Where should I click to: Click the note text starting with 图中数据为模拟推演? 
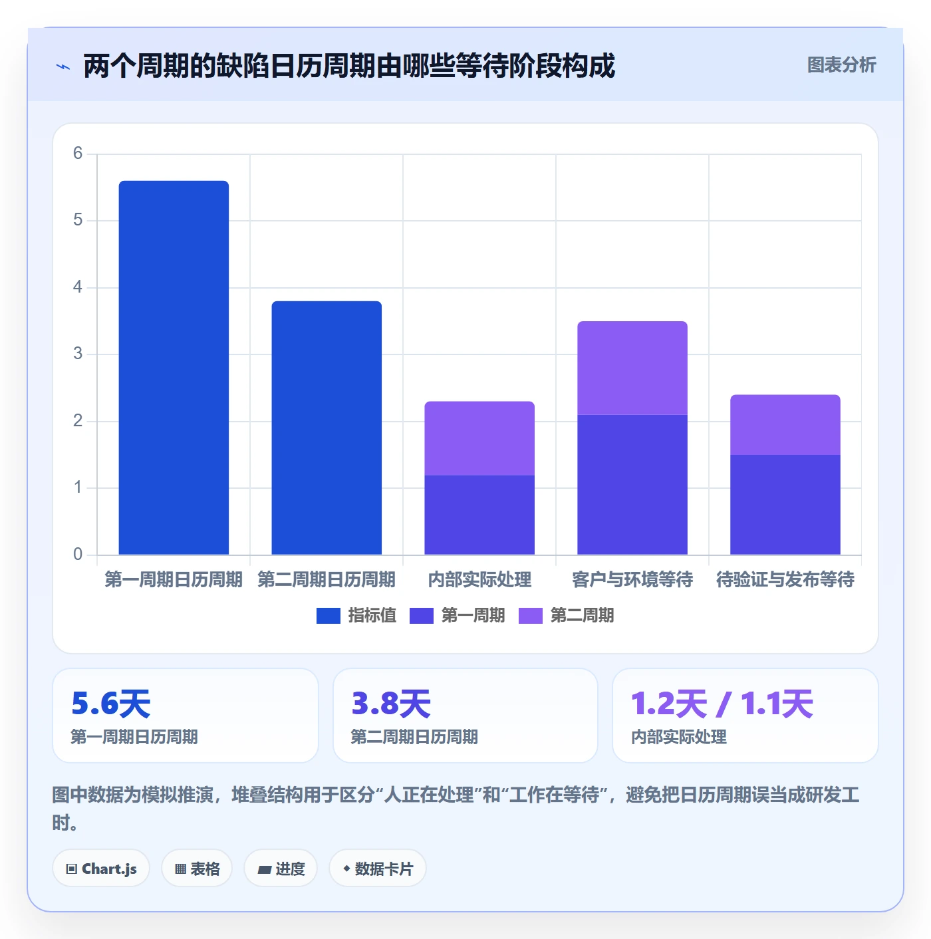tap(456, 809)
